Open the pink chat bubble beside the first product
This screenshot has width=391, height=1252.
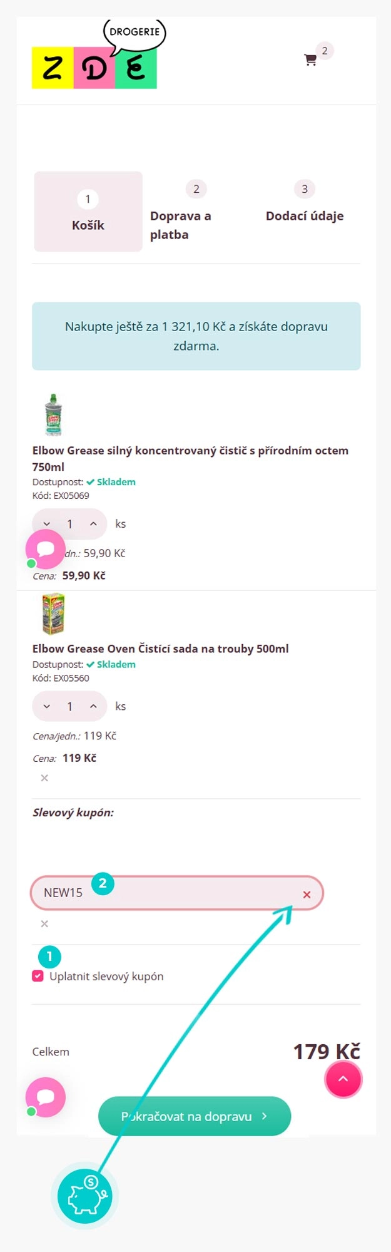(45, 549)
